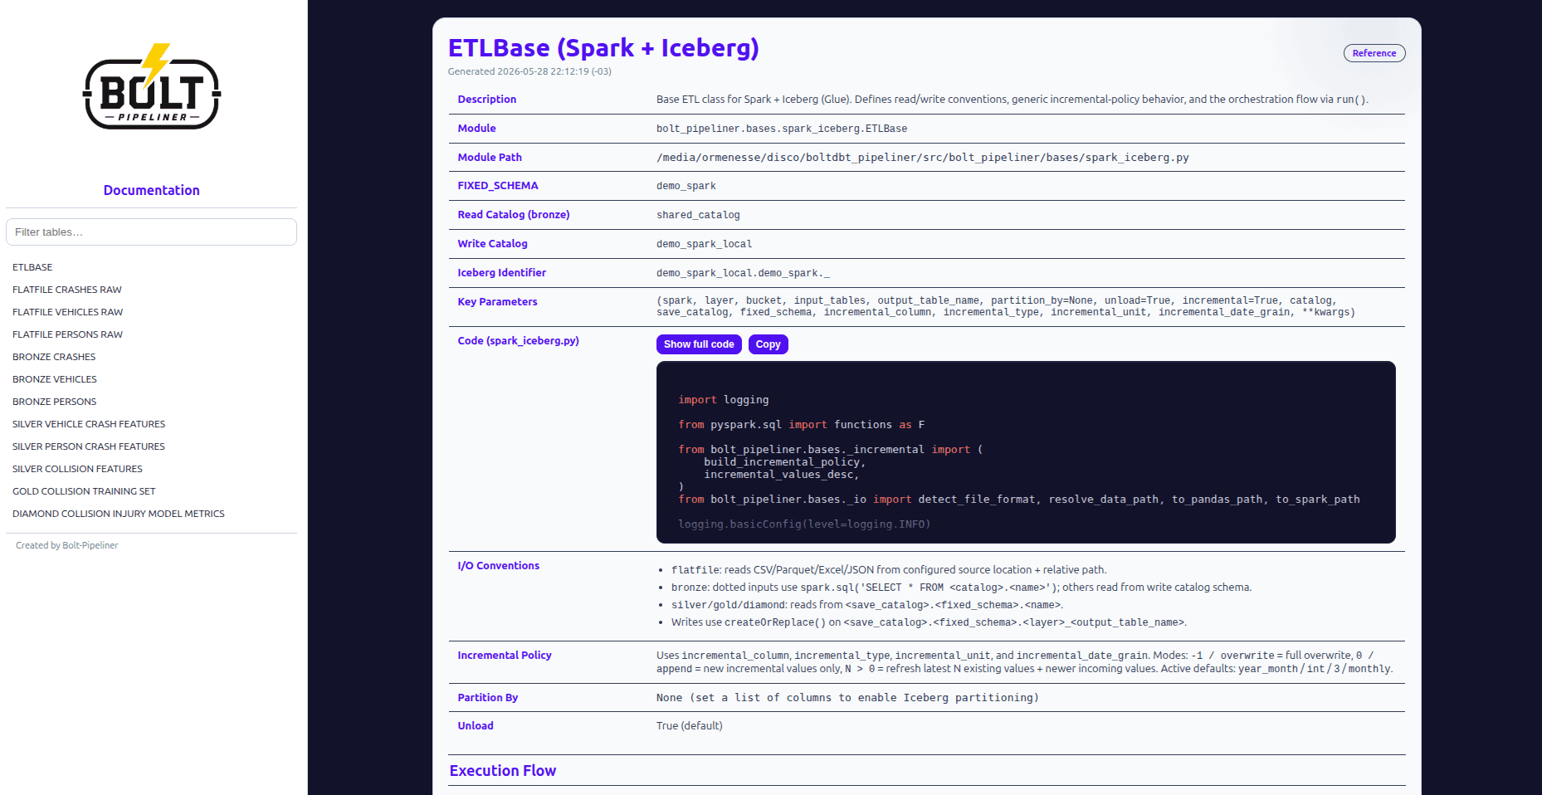Click the Module Path row label
This screenshot has width=1542, height=795.
pyautogui.click(x=490, y=158)
